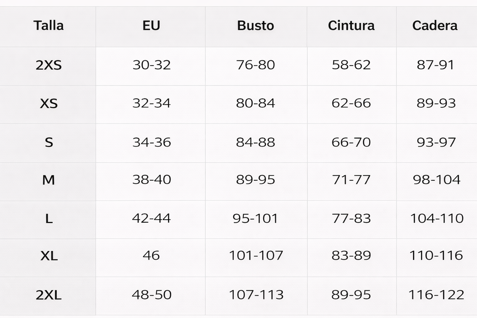Click the Cadera cell showing 98-104

click(436, 180)
